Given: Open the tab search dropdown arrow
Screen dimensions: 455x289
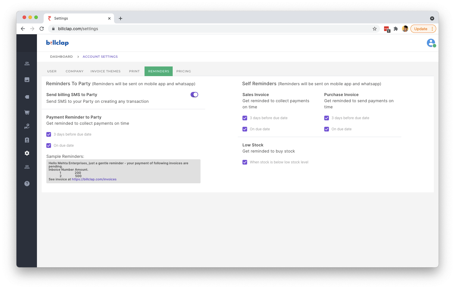Looking at the screenshot, I should (x=432, y=18).
